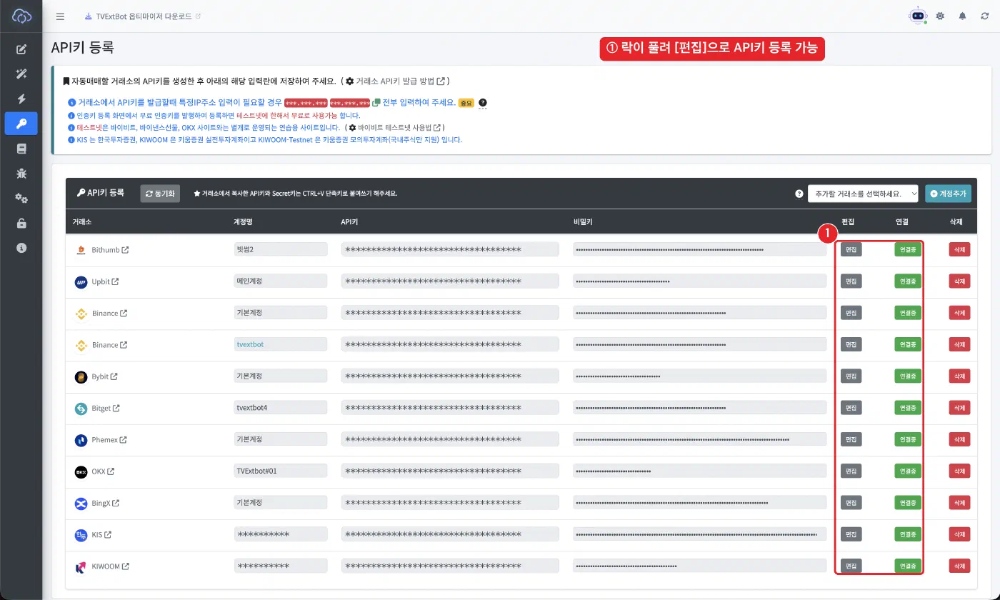1000x600 pixels.
Task: Copy the IP address with the copy icon
Action: coord(376,102)
